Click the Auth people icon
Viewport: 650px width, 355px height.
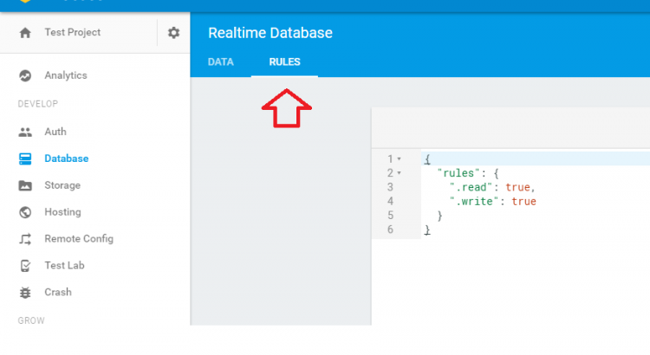(x=25, y=132)
